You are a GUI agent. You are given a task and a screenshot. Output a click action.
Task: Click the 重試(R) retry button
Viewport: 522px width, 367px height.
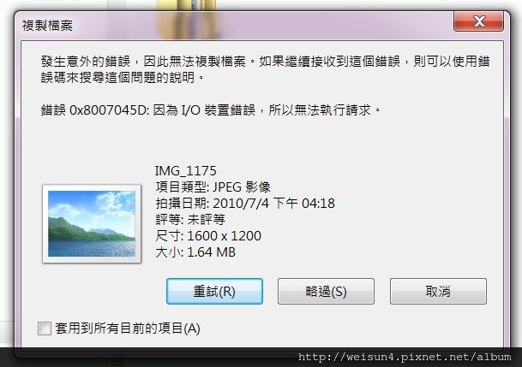point(214,291)
